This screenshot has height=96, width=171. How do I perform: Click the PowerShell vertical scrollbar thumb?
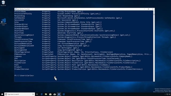coord(154,14)
